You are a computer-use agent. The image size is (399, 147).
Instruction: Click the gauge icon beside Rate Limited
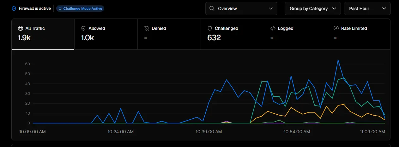[336, 28]
